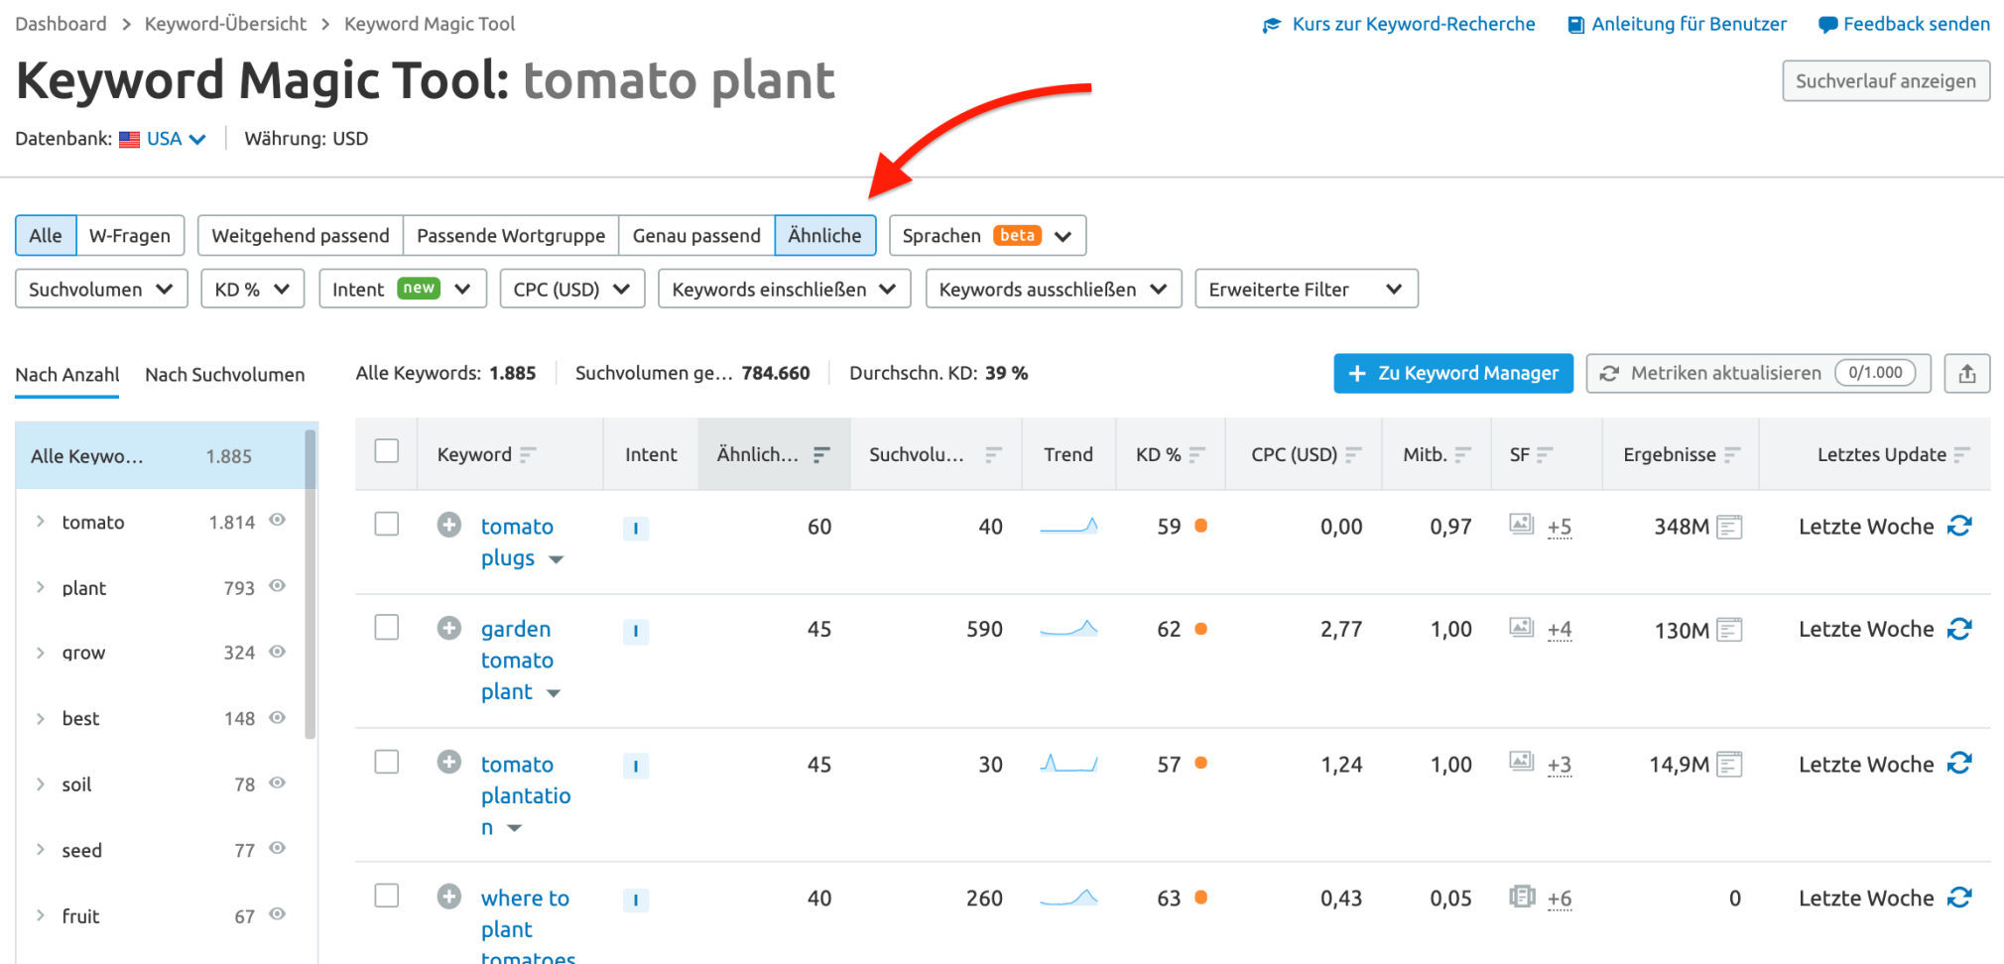Screen dimensions: 2004x964
Task: Sort by Ähnlichkeit column icon
Action: pos(821,454)
